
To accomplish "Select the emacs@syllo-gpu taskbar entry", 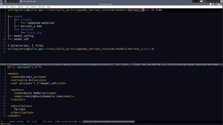I will click(x=28, y=1).
